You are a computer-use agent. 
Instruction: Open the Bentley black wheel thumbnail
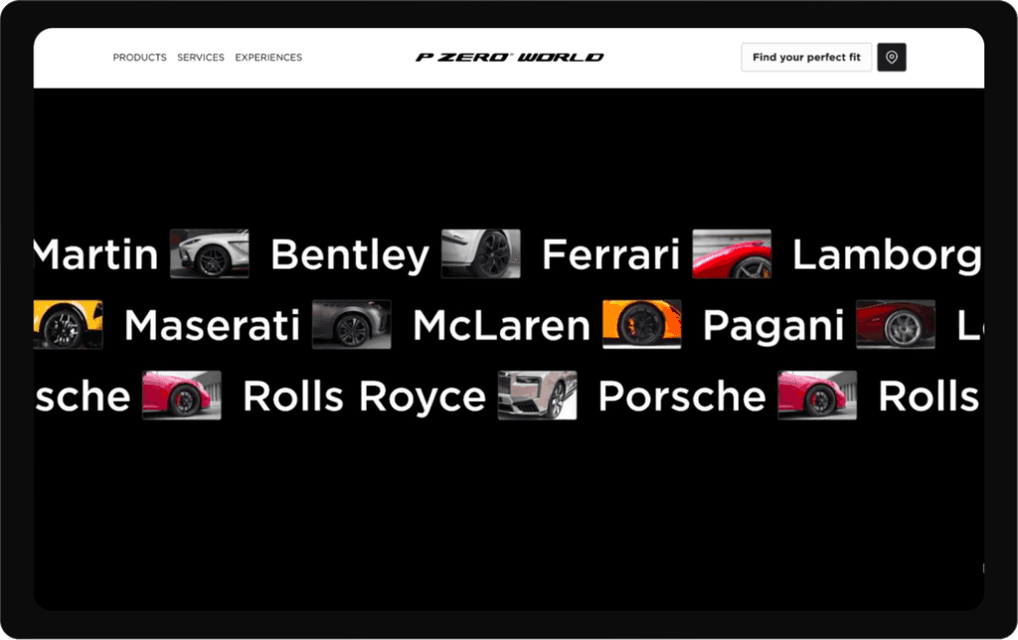(x=480, y=253)
